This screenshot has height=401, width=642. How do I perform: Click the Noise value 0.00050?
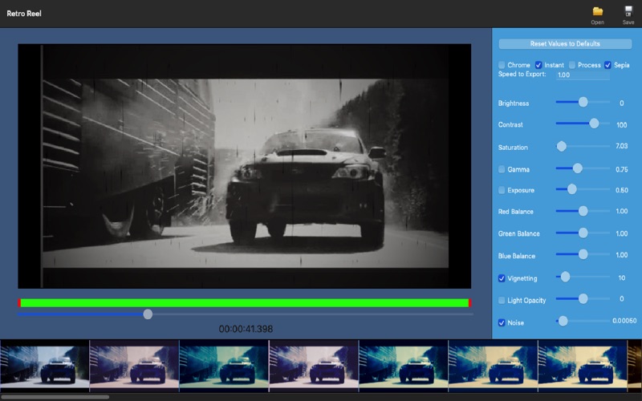[x=624, y=321]
